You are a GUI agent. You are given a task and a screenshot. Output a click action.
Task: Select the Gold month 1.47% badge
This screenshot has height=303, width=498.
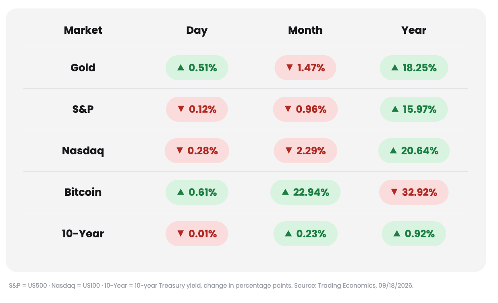pos(305,68)
